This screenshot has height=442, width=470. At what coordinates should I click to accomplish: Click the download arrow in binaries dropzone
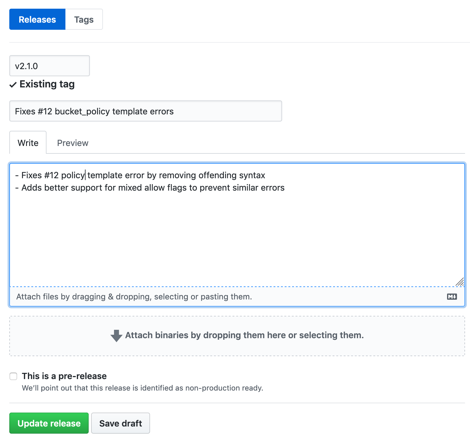coord(116,336)
